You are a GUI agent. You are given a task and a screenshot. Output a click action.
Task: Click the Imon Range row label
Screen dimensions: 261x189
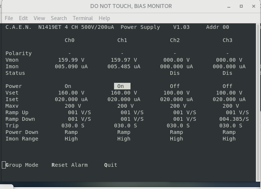pos(22,139)
